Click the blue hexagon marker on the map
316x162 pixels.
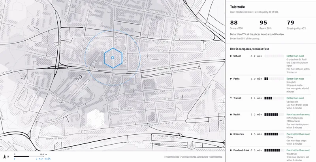[x=113, y=58]
